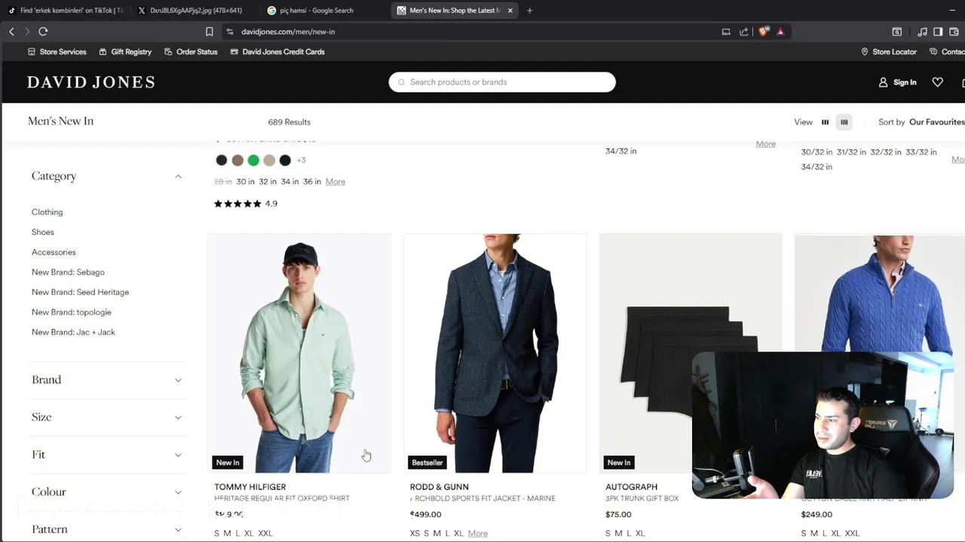
Task: Filter by New Brand: topologie
Action: pyautogui.click(x=72, y=312)
